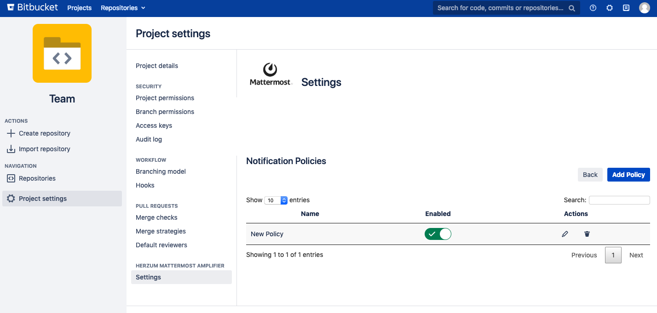Click the search magnifier icon
Screen dimensions: 657x313
572,8
